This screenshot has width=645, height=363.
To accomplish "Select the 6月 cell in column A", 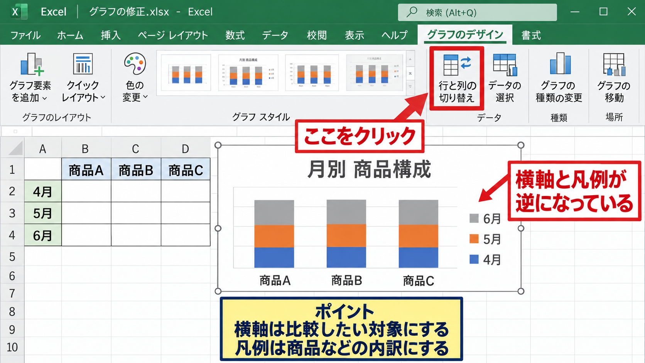I will point(43,235).
